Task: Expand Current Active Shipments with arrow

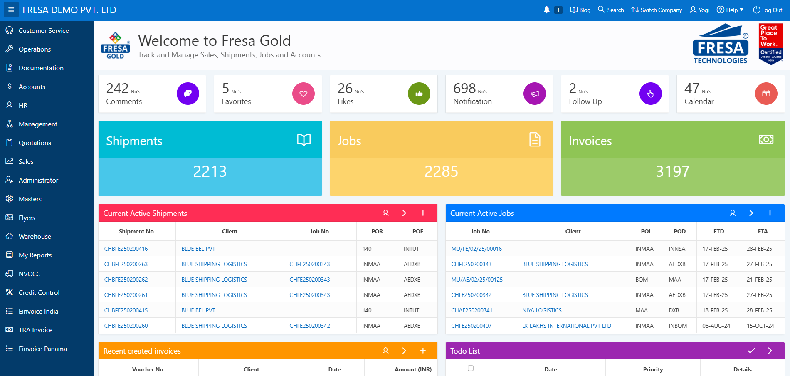Action: pyautogui.click(x=404, y=213)
